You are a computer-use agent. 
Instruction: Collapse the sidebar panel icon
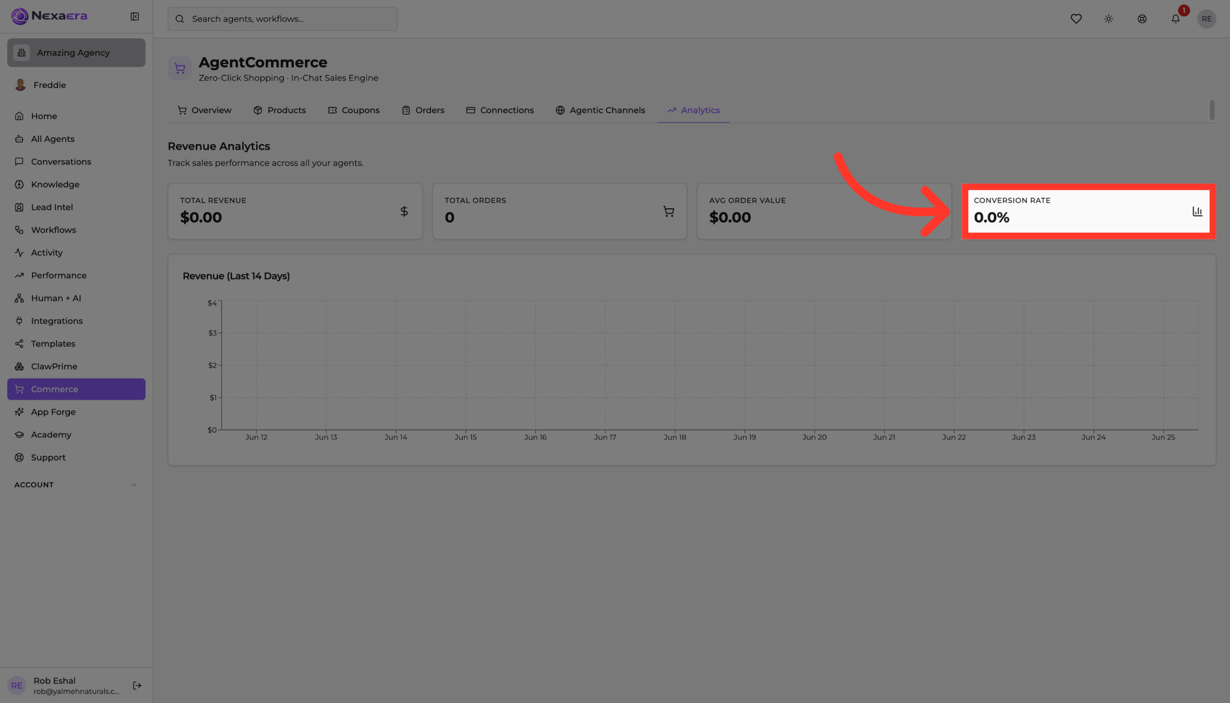coord(135,17)
